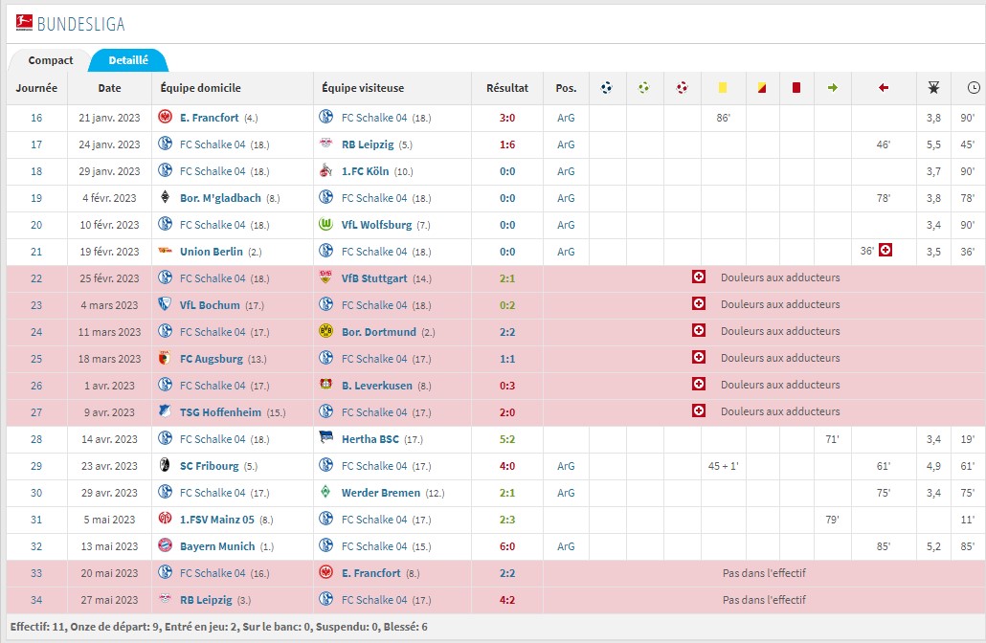Screen dimensions: 986x643
Task: Click the RB Leipzig crest in matchday 17
Action: (325, 144)
